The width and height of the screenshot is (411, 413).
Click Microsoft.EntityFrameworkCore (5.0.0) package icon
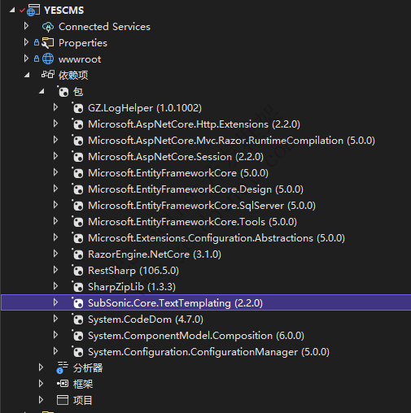(78, 173)
